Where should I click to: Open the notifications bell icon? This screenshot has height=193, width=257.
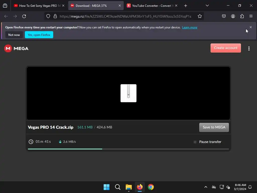(250, 187)
